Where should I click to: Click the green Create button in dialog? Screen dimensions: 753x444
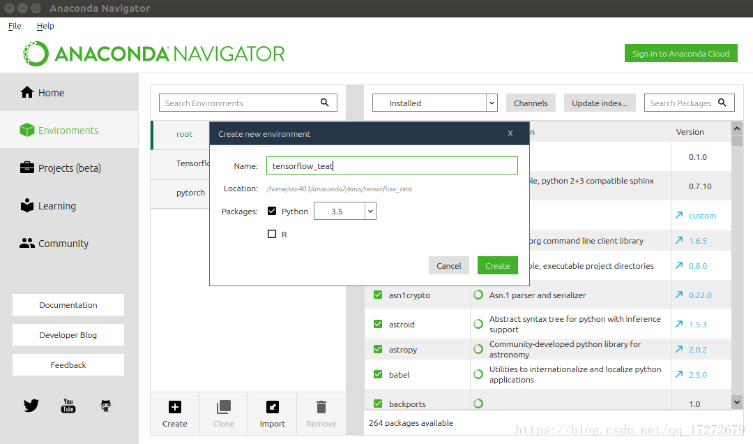[498, 265]
